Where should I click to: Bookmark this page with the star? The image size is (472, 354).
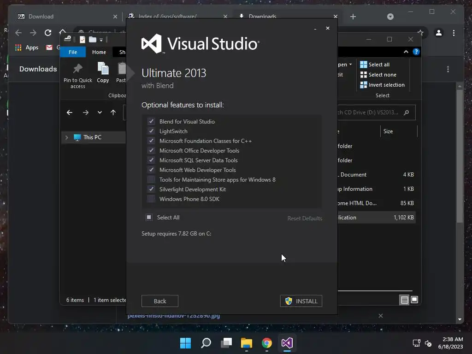tap(420, 33)
